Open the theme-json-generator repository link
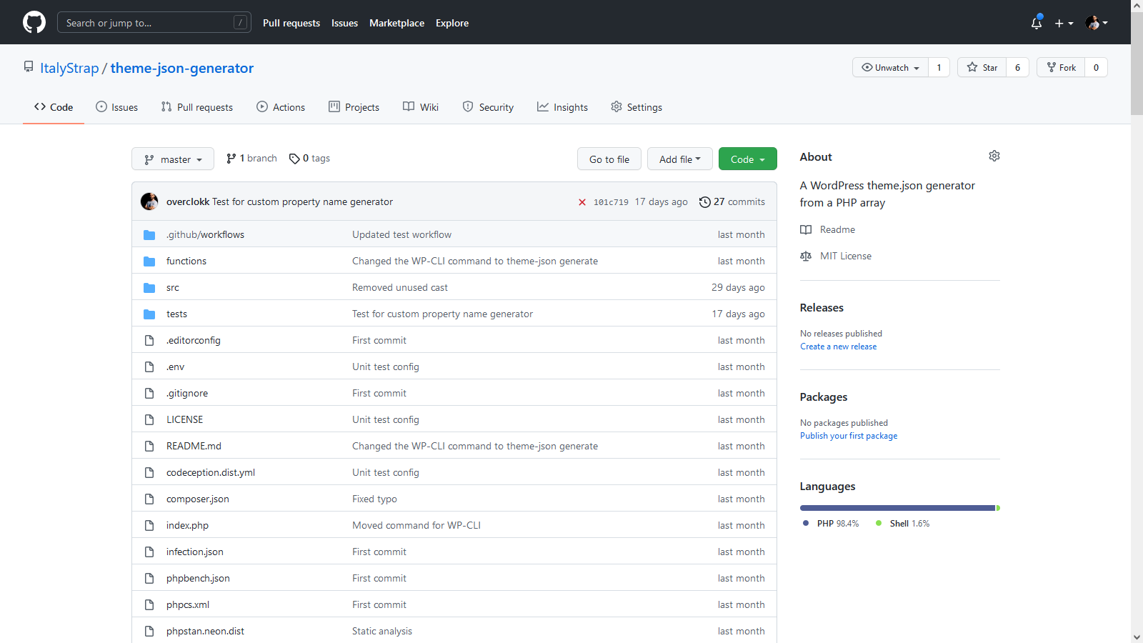 (182, 68)
